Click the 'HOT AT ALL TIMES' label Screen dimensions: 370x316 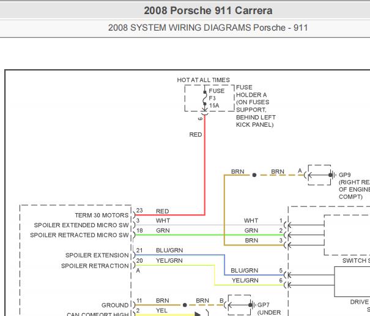pos(204,80)
